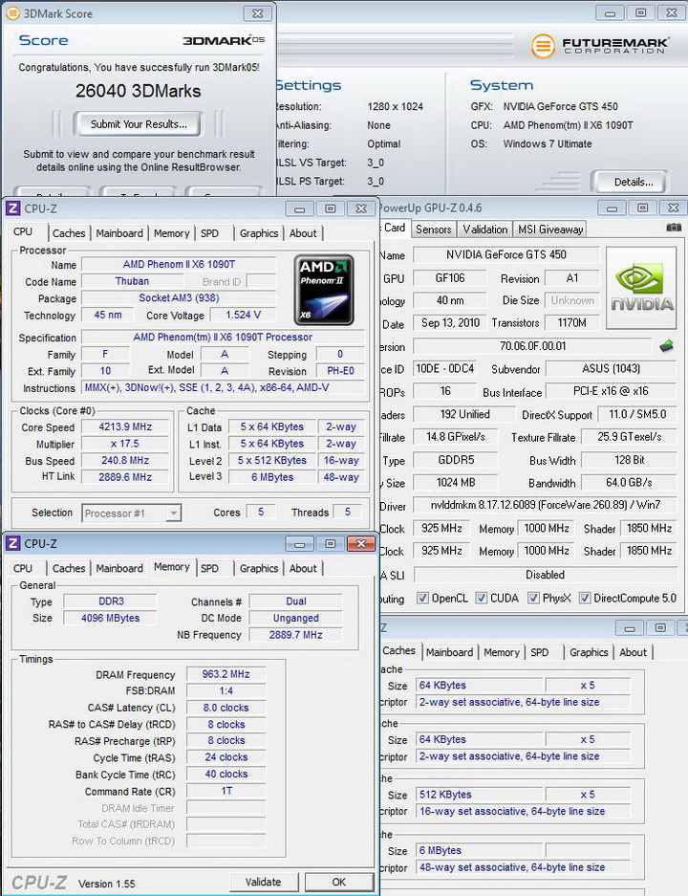Open the MSI Giveaway tab
Viewport: 688px width, 896px height.
click(550, 229)
